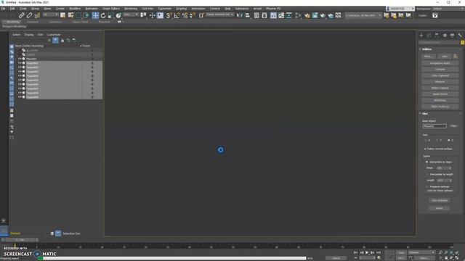Switch to the Motion command panel icon
Viewport: 465px width, 261px height.
coord(445,36)
